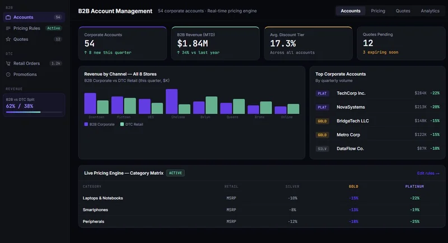Click the PLAT badge next to TechCorp Inc.

tap(322, 93)
